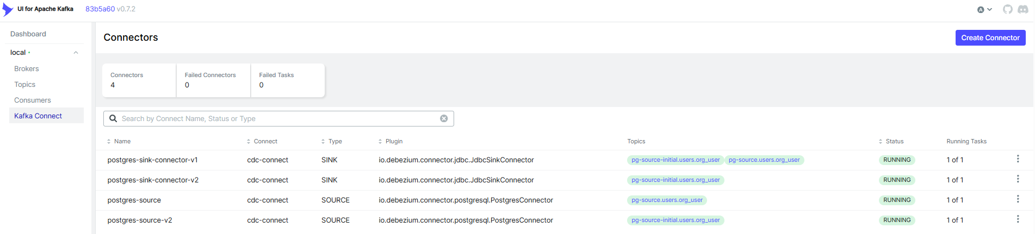Screen dimensions: 1035x234
Task: Open connector postgres-source
Action: click(134, 200)
